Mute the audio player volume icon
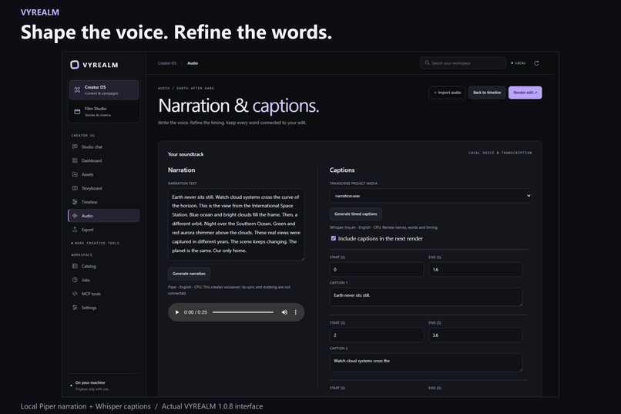The width and height of the screenshot is (621, 414). click(284, 312)
